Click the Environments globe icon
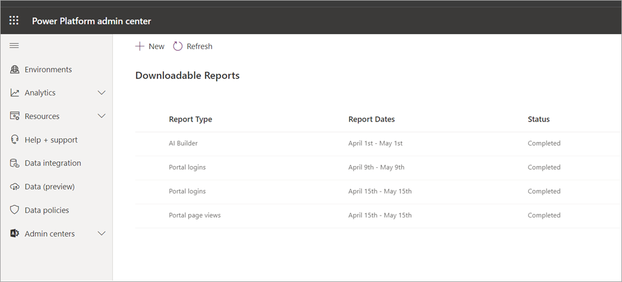Image resolution: width=622 pixels, height=282 pixels. (x=15, y=69)
